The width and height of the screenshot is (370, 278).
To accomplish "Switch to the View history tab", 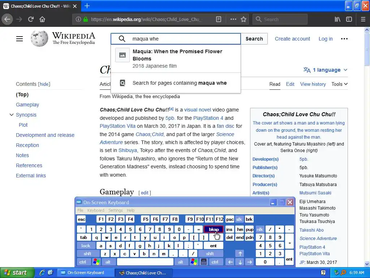I will pyautogui.click(x=313, y=84).
